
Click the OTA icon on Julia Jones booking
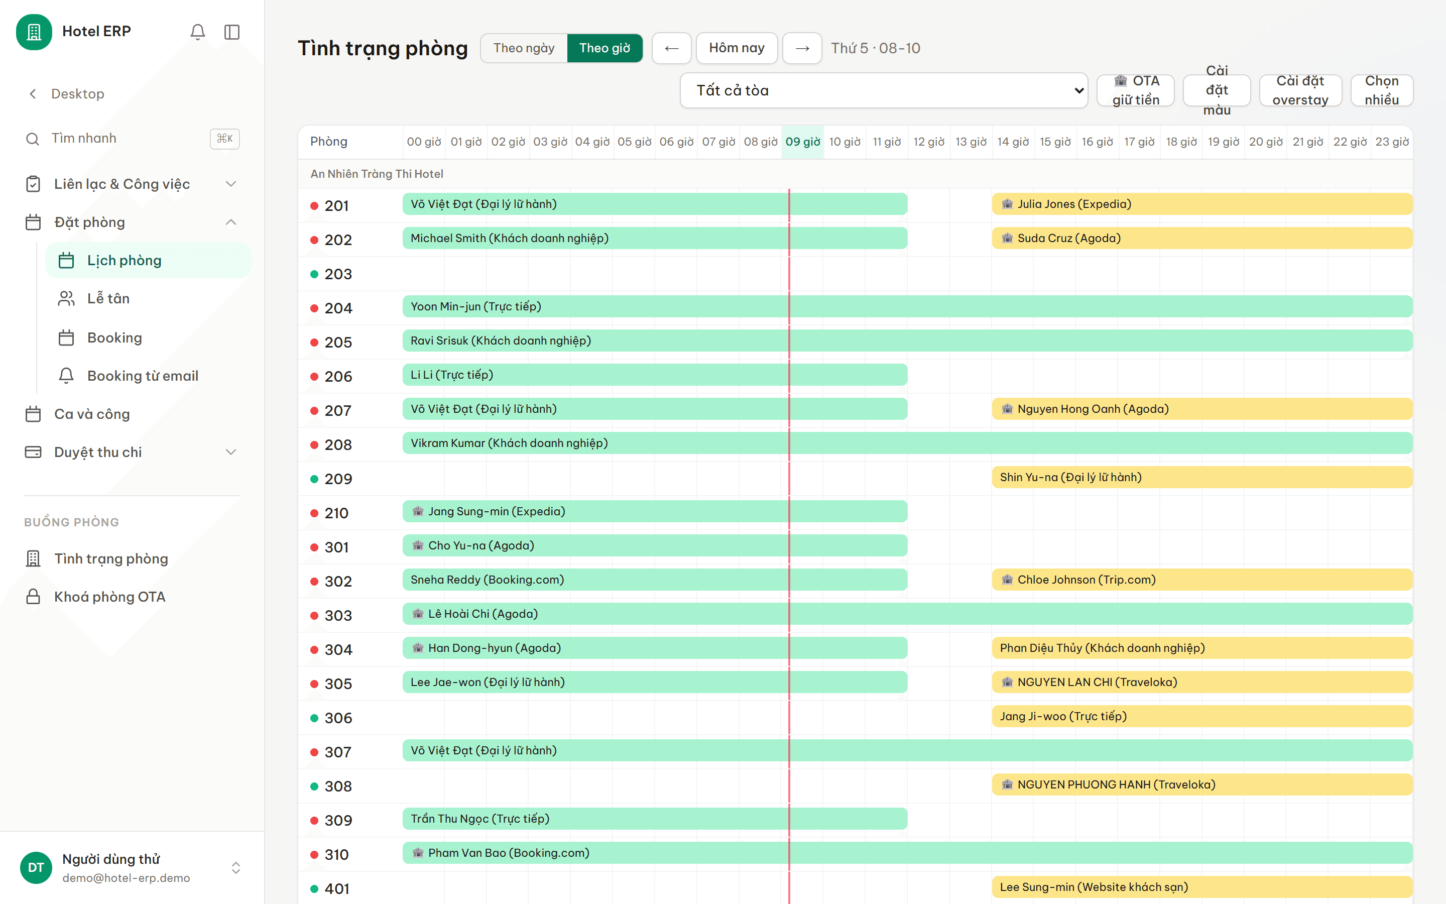point(1007,204)
